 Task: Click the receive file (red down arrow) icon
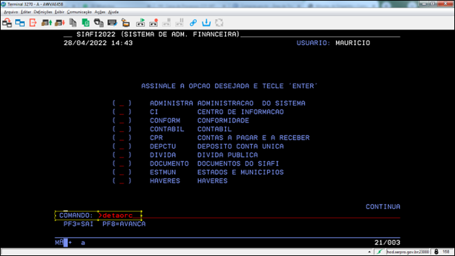click(x=60, y=23)
